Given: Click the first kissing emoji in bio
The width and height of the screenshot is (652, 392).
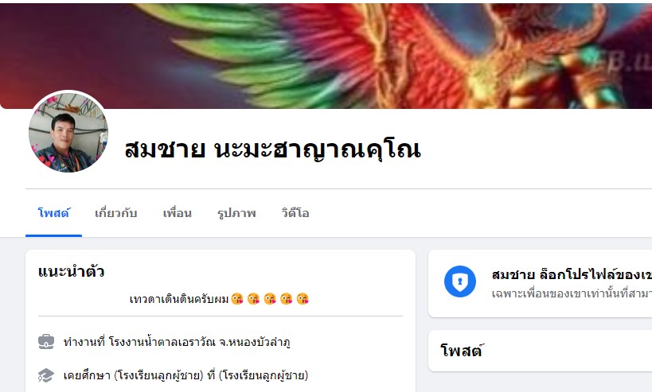Looking at the screenshot, I should pyautogui.click(x=237, y=298).
